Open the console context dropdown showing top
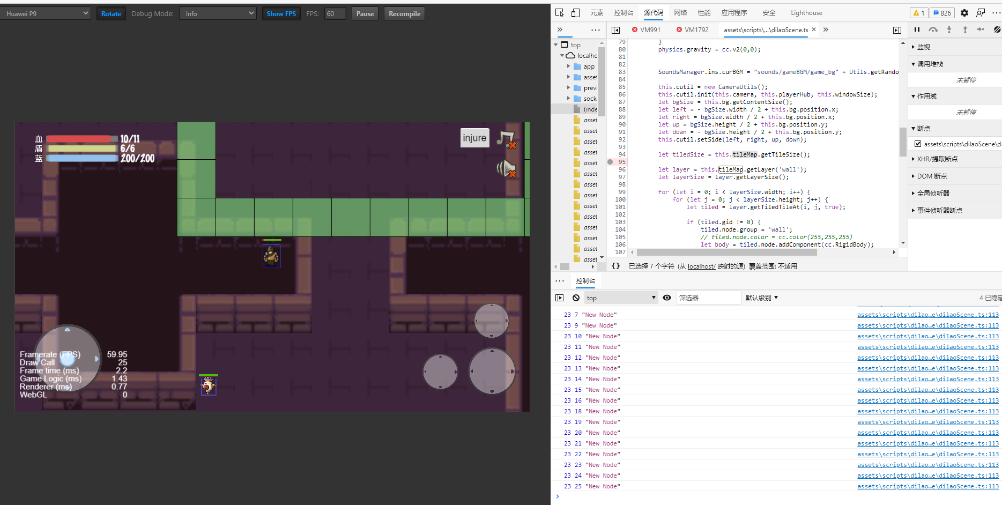This screenshot has width=1002, height=505. coord(621,298)
